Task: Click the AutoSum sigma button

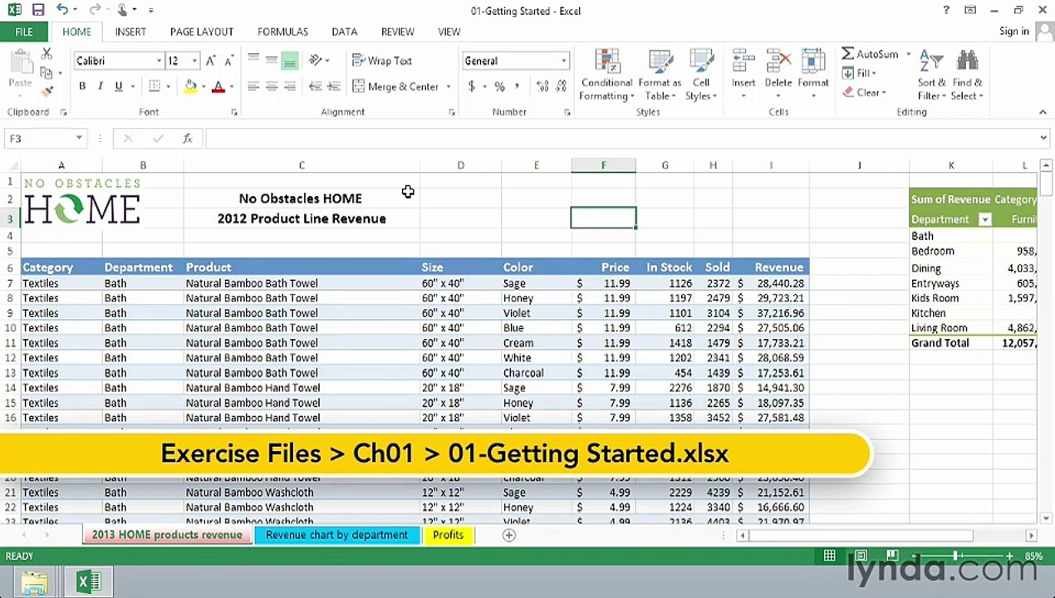Action: 870,54
